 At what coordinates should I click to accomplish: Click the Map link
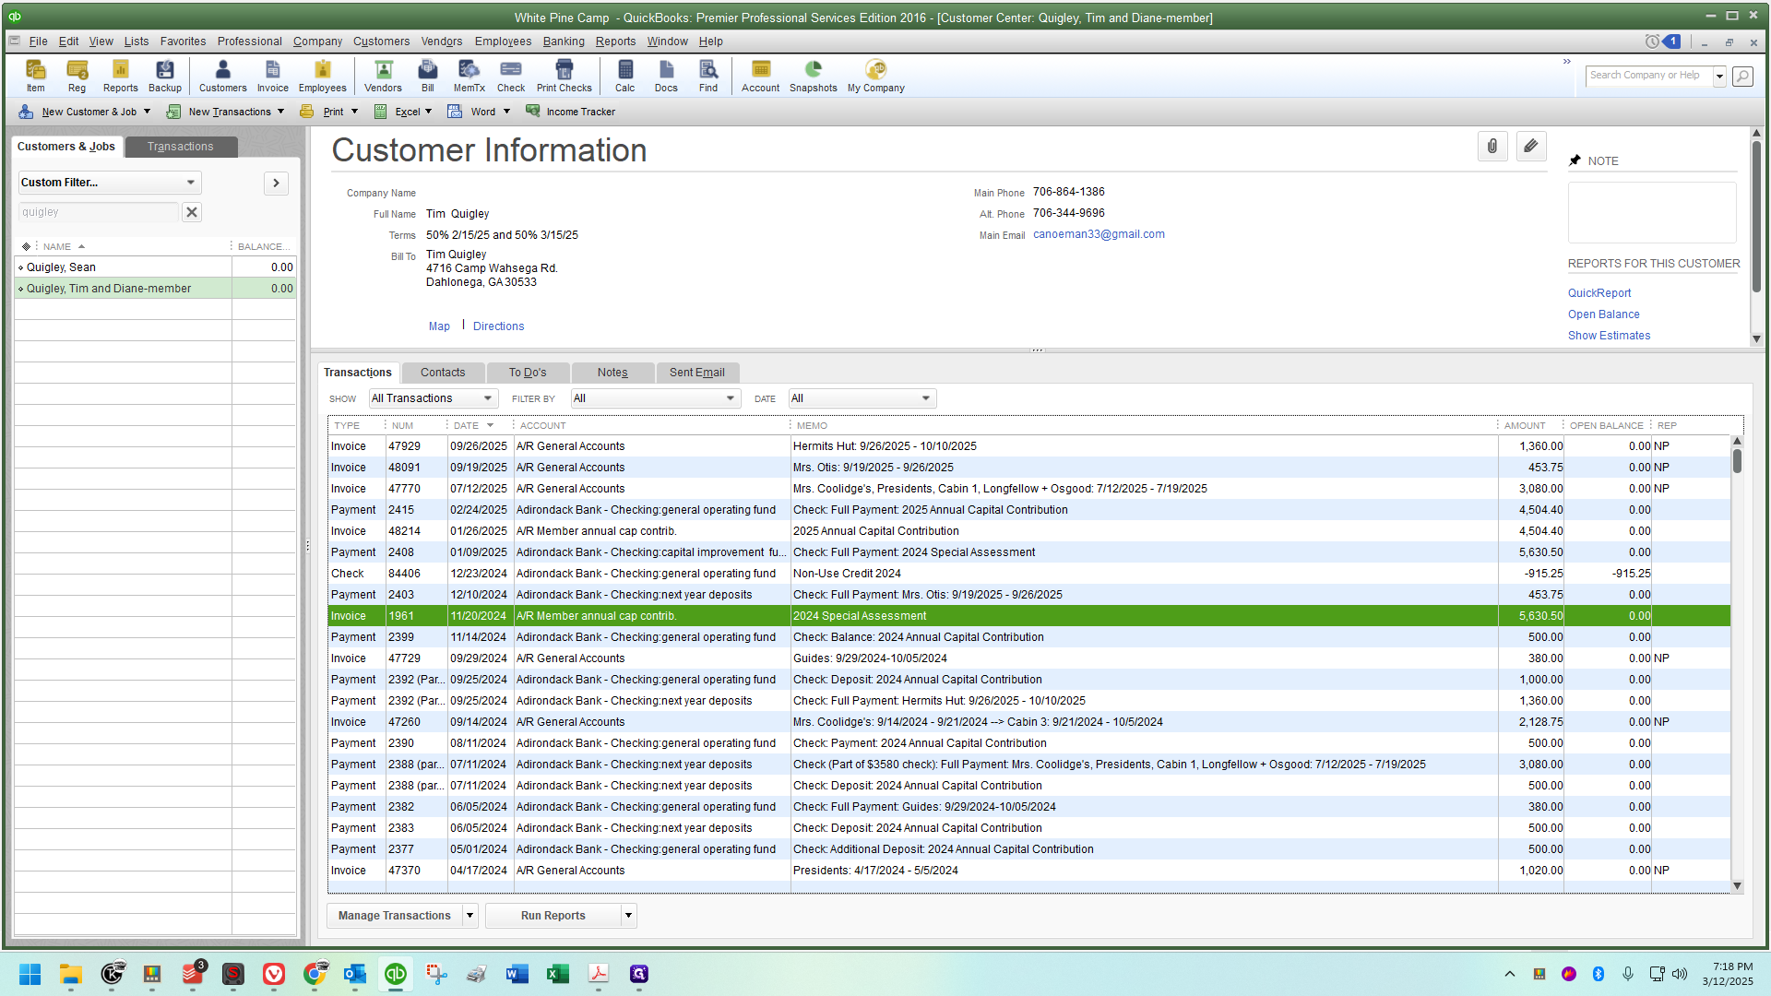coord(439,326)
